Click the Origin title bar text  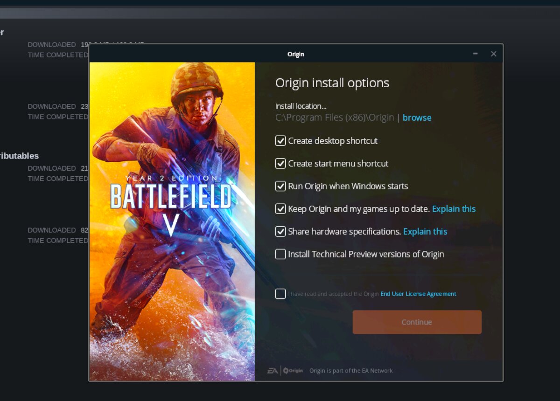[x=295, y=54]
